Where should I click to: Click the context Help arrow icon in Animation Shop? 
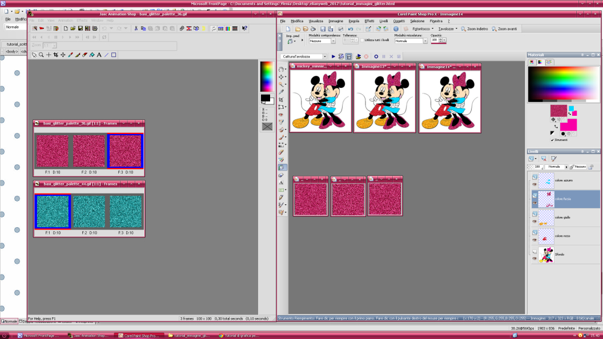pos(244,29)
